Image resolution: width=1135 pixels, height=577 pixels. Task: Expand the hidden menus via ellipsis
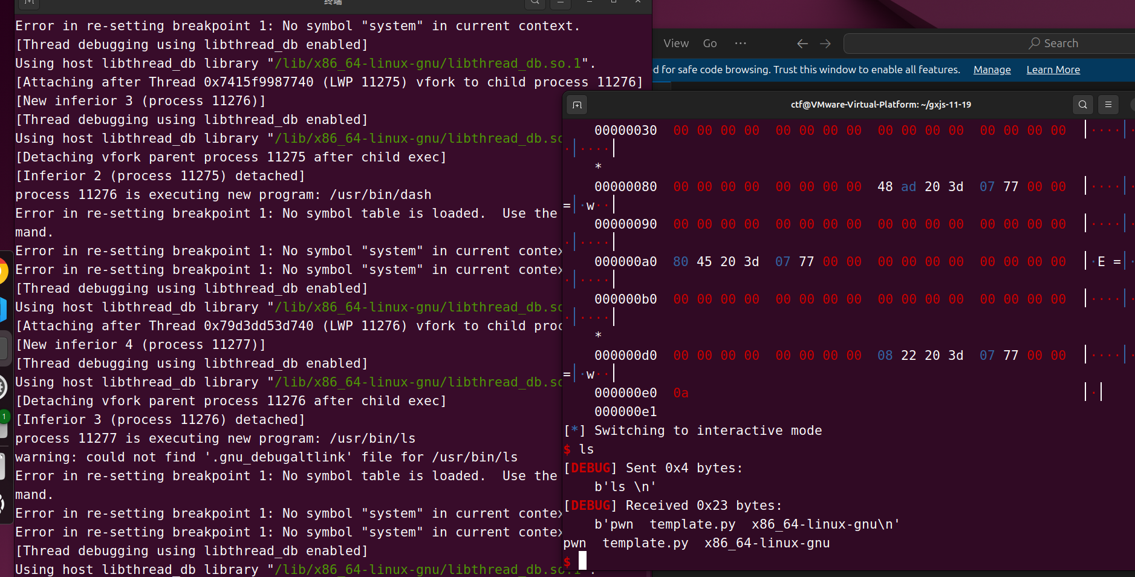click(x=740, y=44)
